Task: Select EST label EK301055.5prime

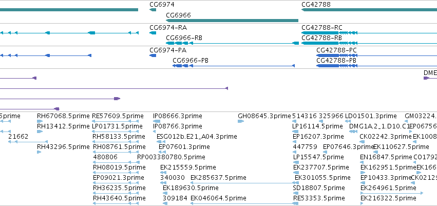Action: point(322,178)
